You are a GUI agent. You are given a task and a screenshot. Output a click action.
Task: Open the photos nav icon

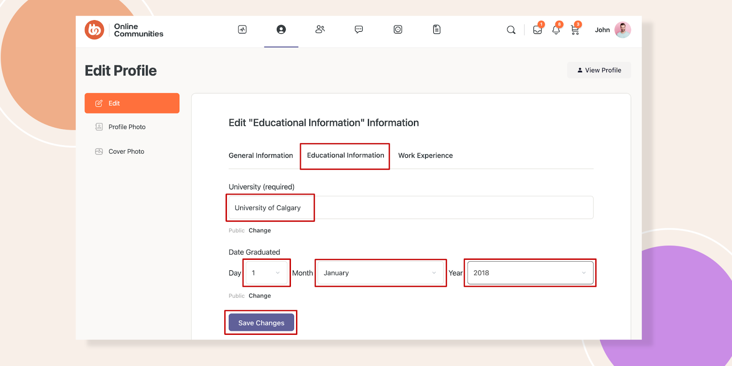coord(398,30)
